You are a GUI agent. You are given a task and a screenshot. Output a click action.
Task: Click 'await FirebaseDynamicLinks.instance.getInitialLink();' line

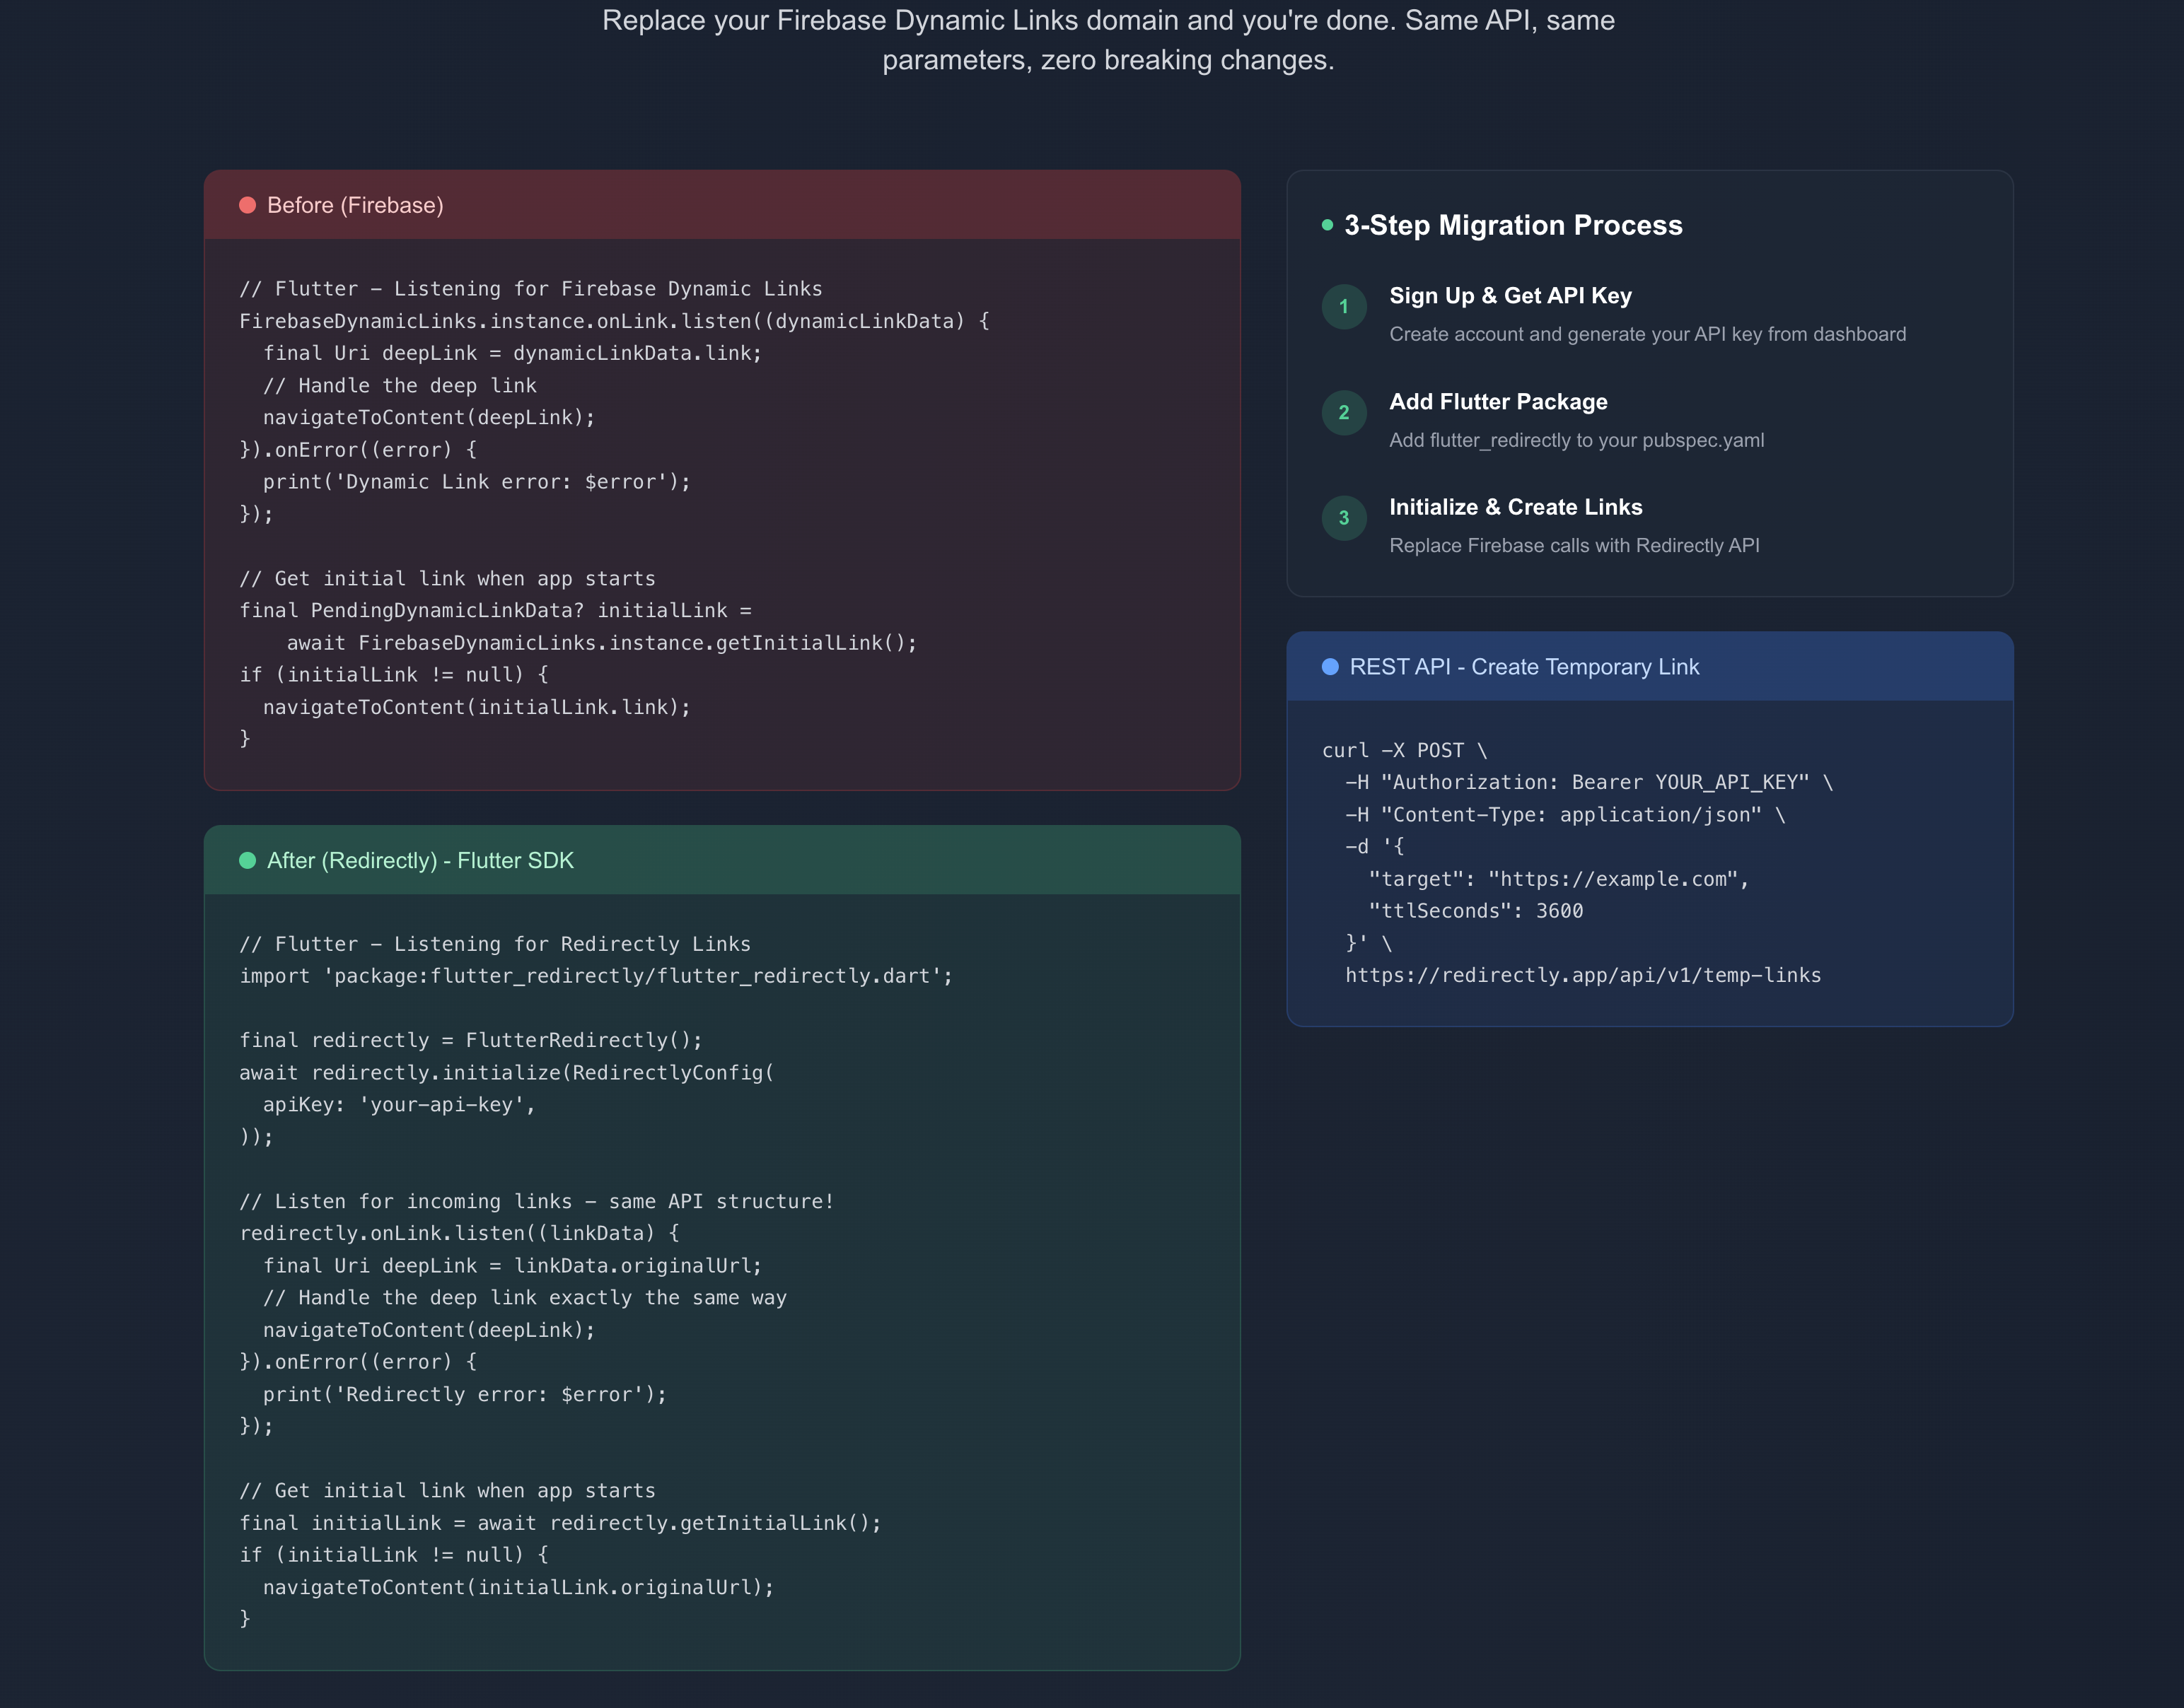pos(601,643)
